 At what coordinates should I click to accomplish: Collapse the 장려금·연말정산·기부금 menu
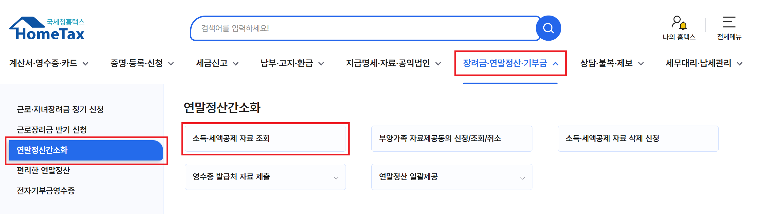pyautogui.click(x=555, y=63)
